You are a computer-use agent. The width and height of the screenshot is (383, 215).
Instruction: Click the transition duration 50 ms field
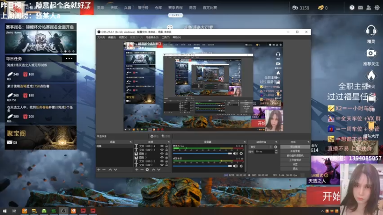[x=264, y=151]
